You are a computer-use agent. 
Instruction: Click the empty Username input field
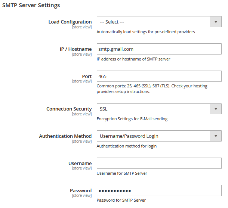coord(159,163)
